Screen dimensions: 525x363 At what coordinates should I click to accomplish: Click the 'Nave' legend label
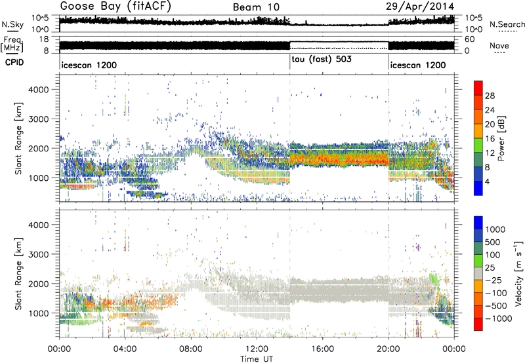(x=499, y=45)
